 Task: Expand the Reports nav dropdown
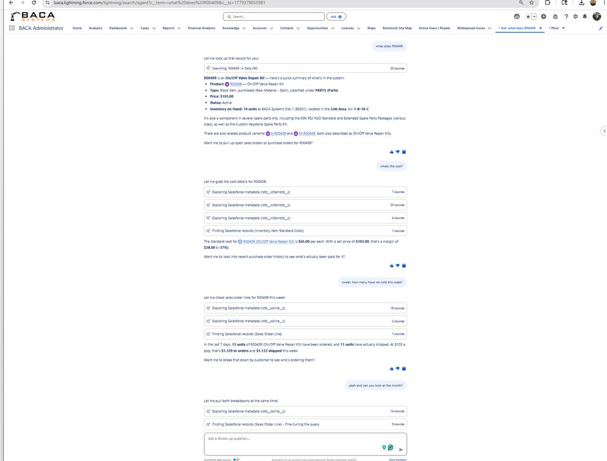point(179,28)
